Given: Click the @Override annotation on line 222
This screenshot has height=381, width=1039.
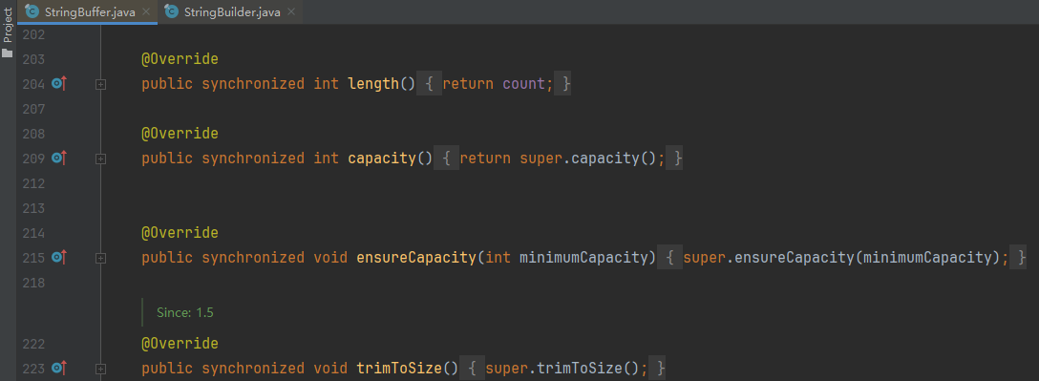Looking at the screenshot, I should coord(180,344).
